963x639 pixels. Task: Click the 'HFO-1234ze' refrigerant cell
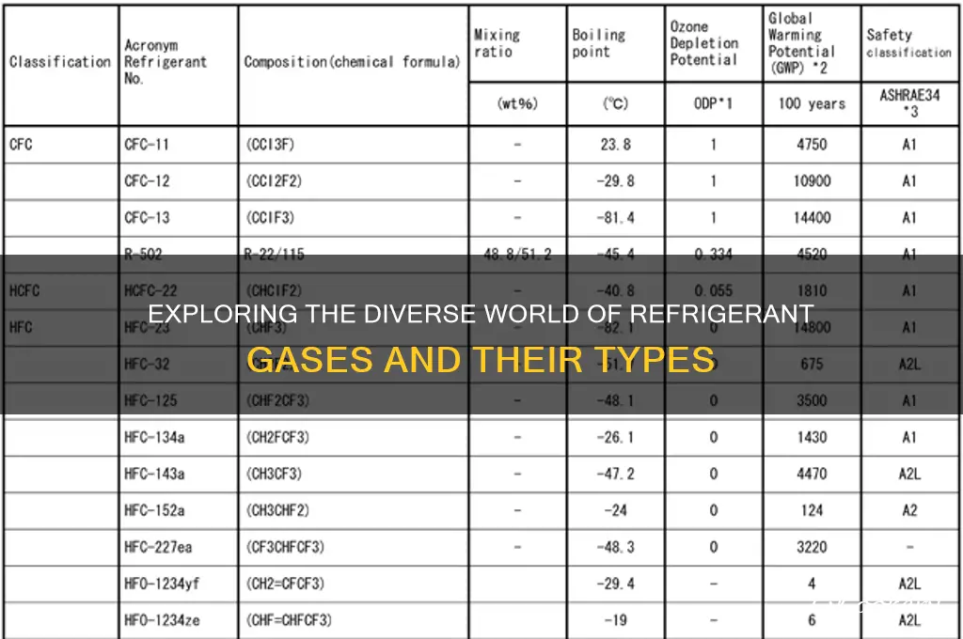(162, 620)
